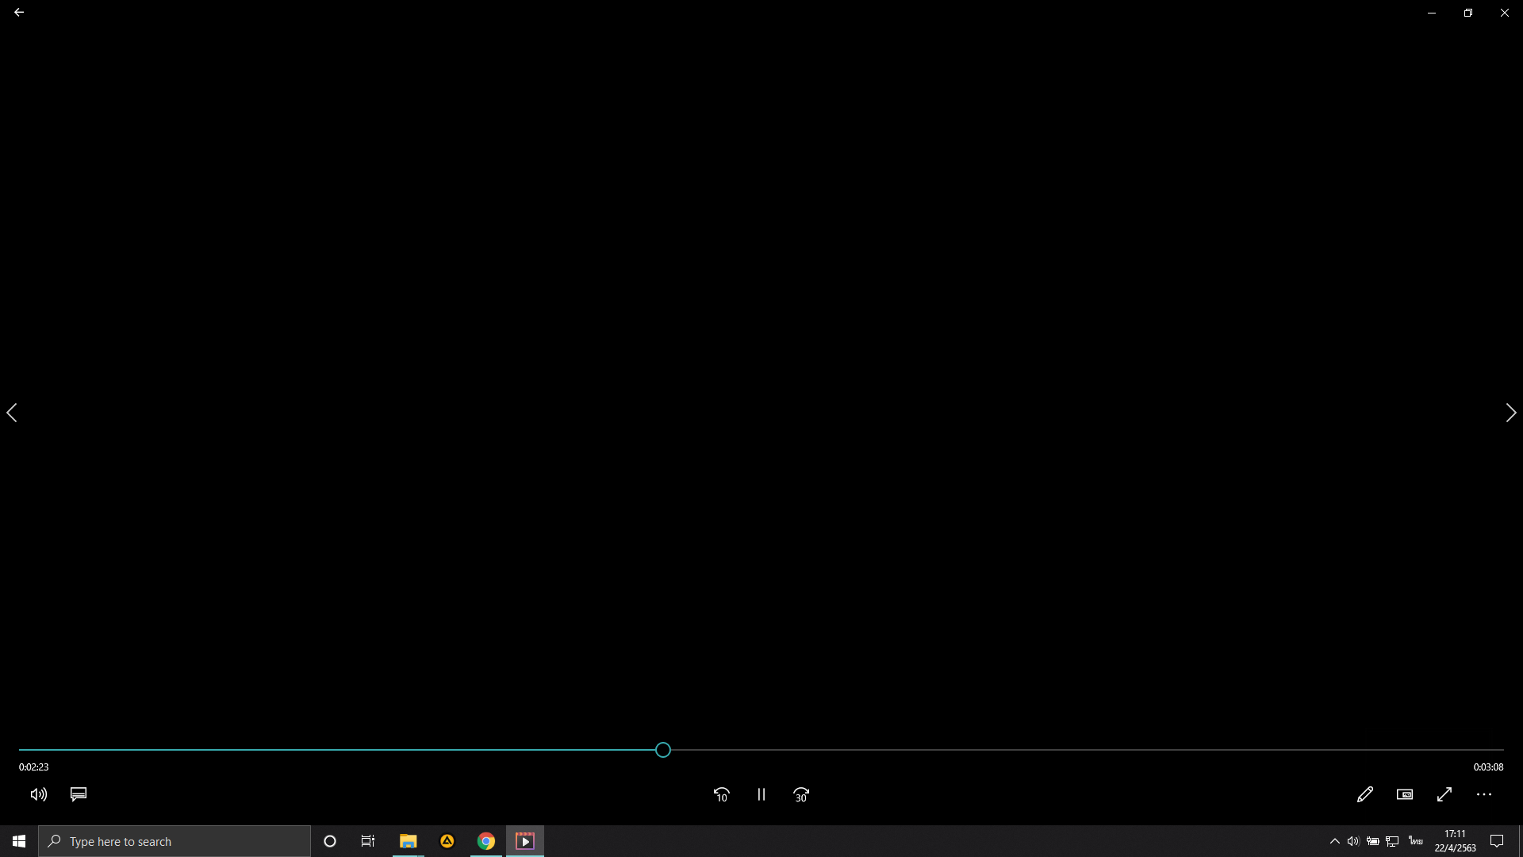The width and height of the screenshot is (1523, 857).
Task: Open Cortana from the taskbar
Action: [x=330, y=841]
